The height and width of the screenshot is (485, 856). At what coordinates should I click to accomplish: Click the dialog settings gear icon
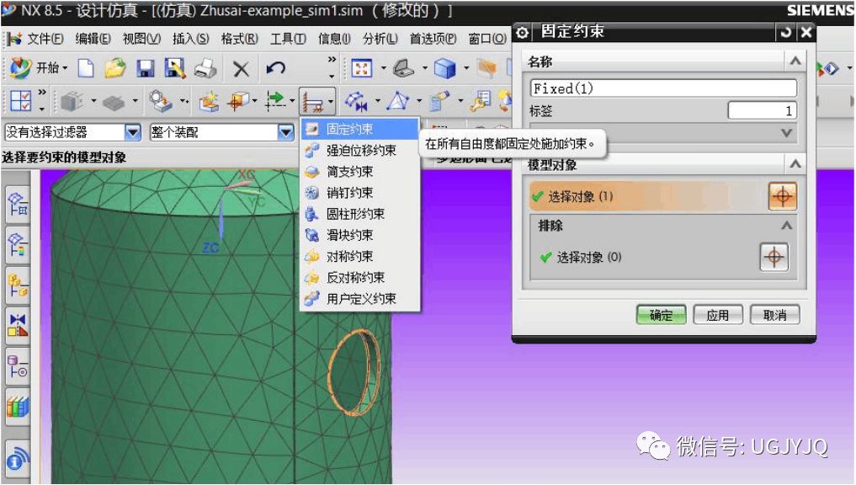tap(522, 33)
